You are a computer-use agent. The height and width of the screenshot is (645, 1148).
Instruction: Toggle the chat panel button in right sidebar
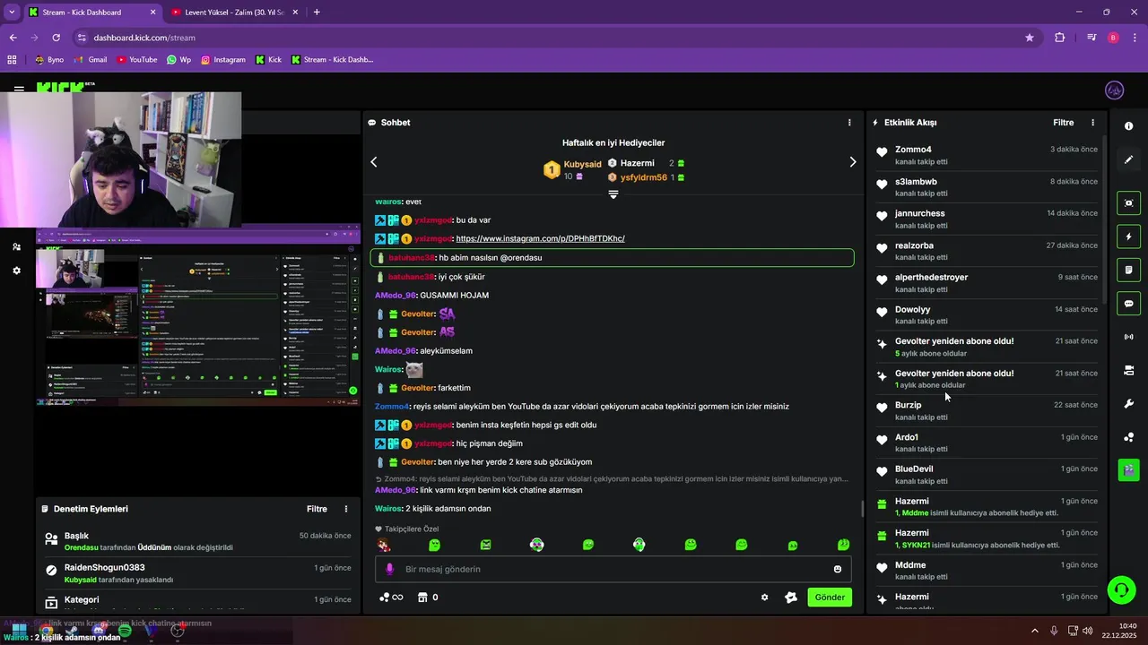click(1129, 304)
